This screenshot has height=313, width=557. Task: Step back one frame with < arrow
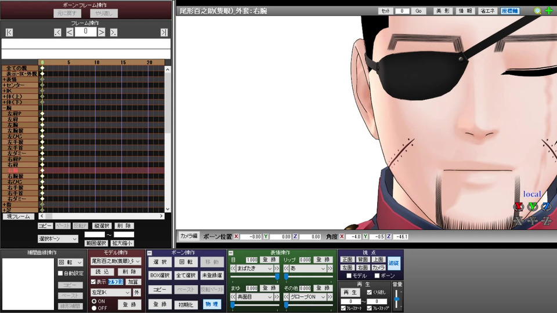click(x=70, y=32)
